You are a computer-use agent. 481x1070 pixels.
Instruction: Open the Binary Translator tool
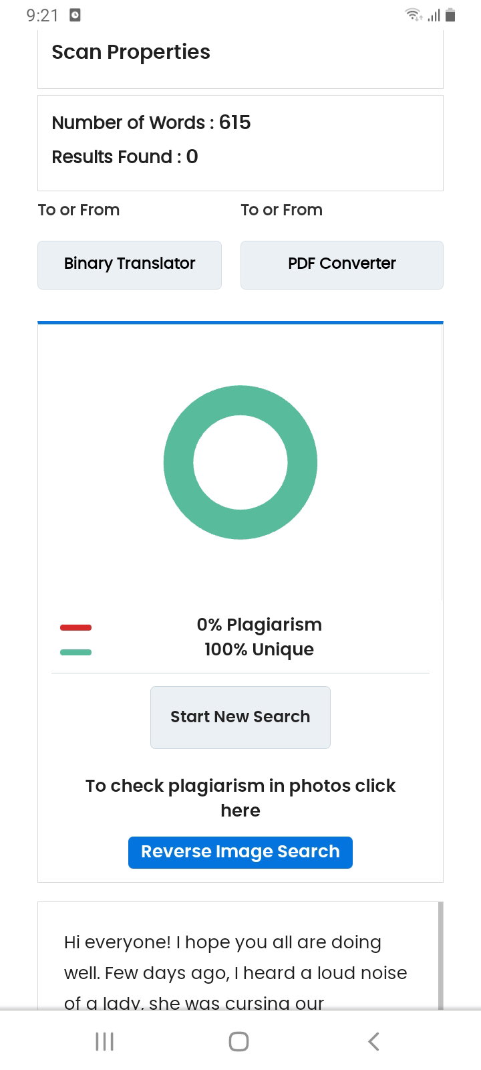[x=130, y=265]
